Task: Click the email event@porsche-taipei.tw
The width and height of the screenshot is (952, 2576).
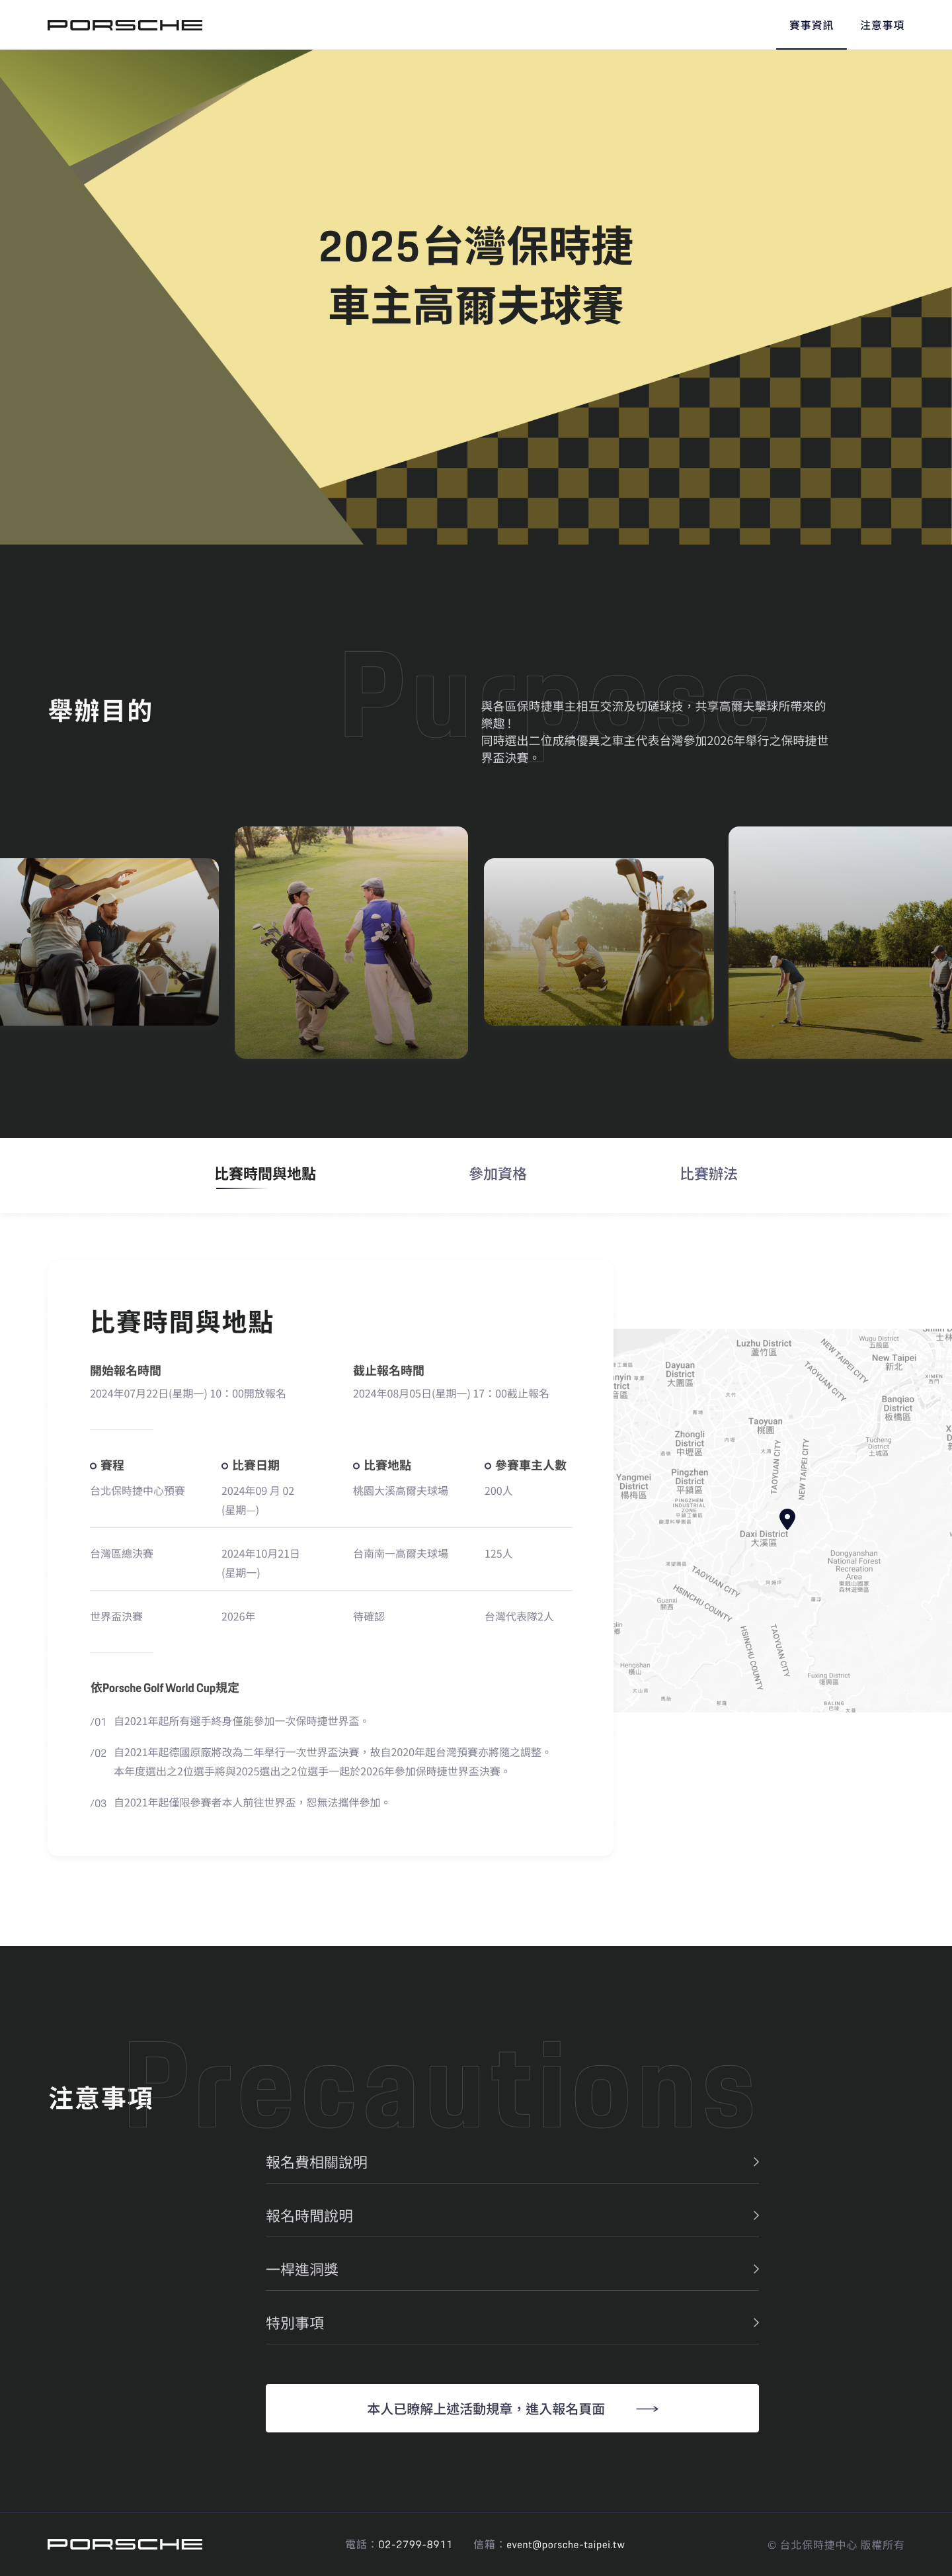Action: pyautogui.click(x=565, y=2544)
